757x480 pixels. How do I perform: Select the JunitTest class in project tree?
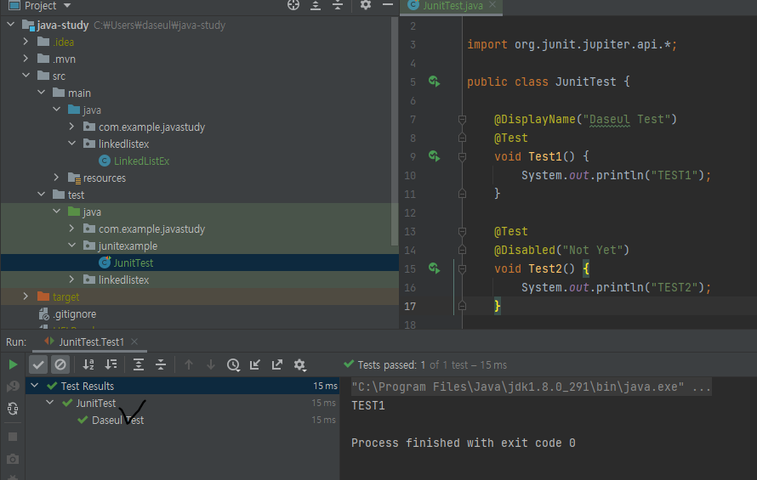click(126, 263)
